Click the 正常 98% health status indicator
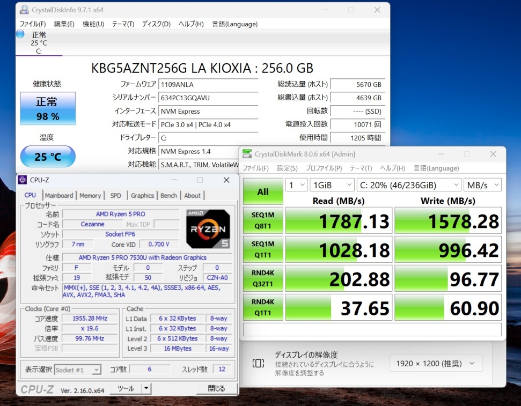The height and width of the screenshot is (406, 521). [48, 108]
